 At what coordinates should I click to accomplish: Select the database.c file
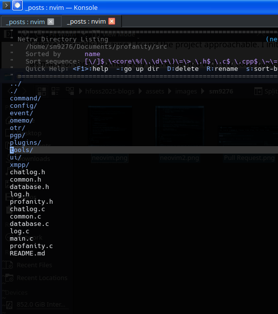click(x=30, y=223)
